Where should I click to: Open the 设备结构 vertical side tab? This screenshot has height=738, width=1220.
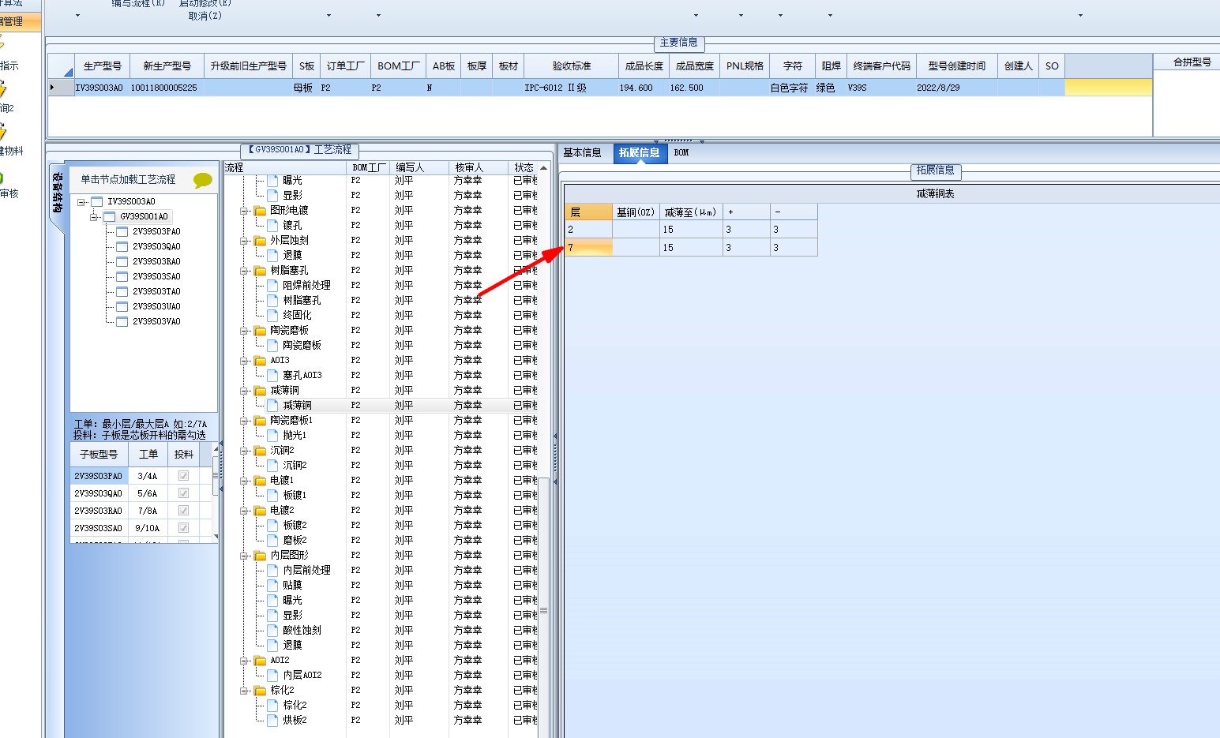pyautogui.click(x=58, y=193)
